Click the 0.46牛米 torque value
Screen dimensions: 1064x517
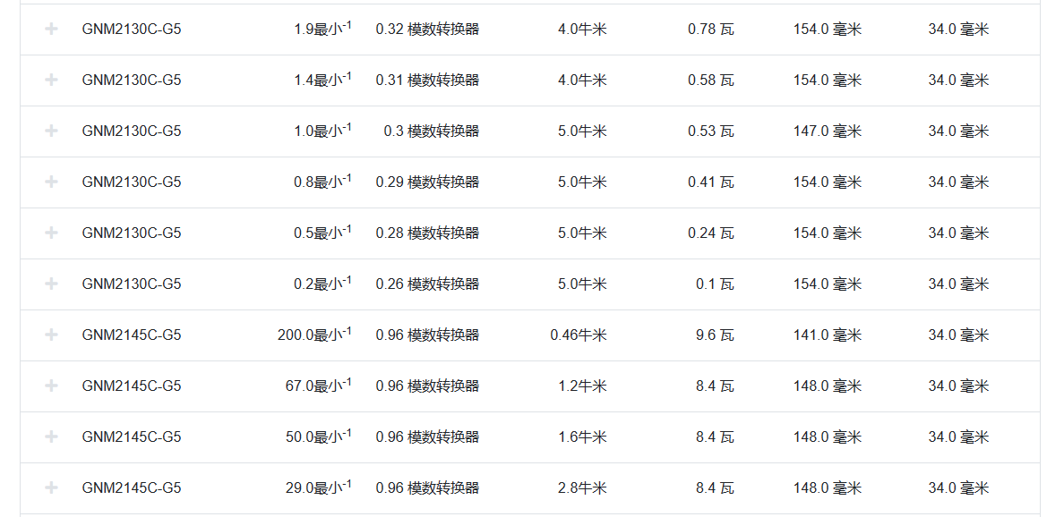[578, 335]
